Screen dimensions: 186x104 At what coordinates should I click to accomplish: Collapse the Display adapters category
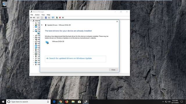(x=33, y=31)
